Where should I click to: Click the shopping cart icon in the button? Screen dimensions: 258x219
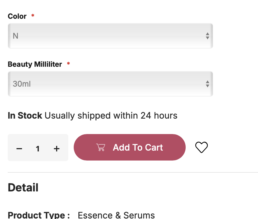101,148
